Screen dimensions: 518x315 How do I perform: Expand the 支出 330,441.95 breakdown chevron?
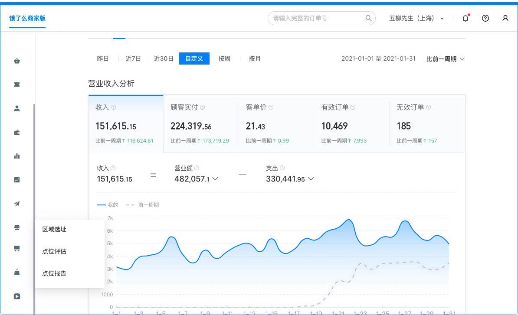click(311, 179)
